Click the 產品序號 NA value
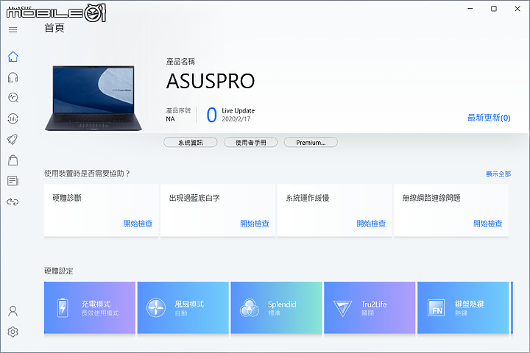This screenshot has width=530, height=353. (170, 119)
